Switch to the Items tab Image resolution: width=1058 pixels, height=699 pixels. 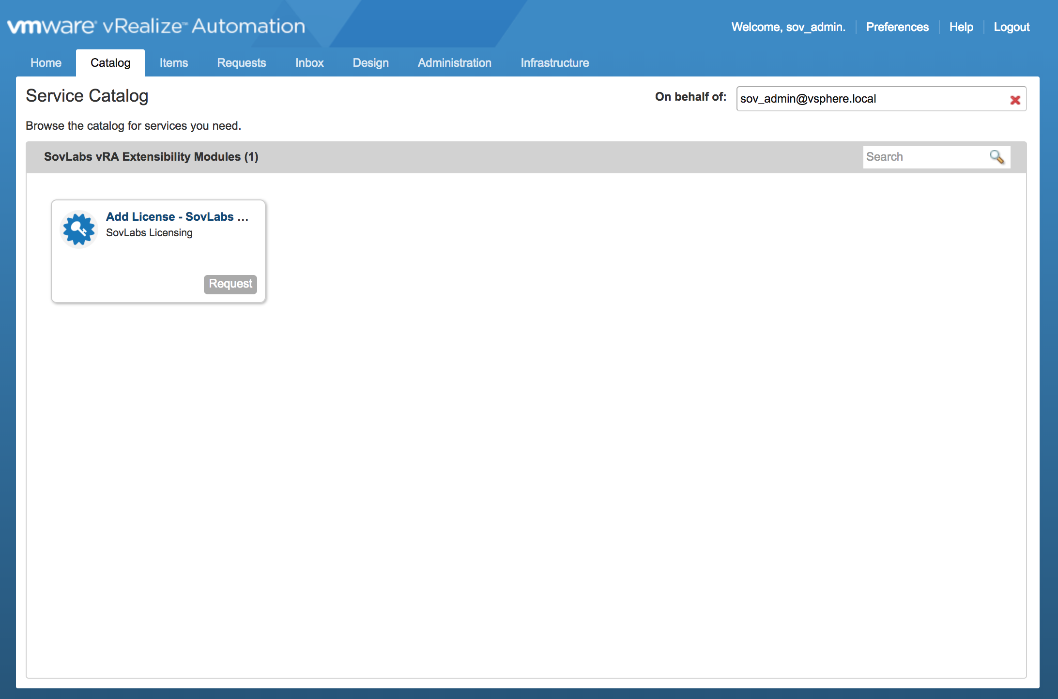pos(174,63)
